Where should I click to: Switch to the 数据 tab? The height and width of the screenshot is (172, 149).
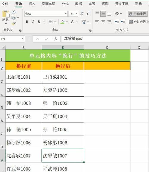pyautogui.click(x=78, y=4)
